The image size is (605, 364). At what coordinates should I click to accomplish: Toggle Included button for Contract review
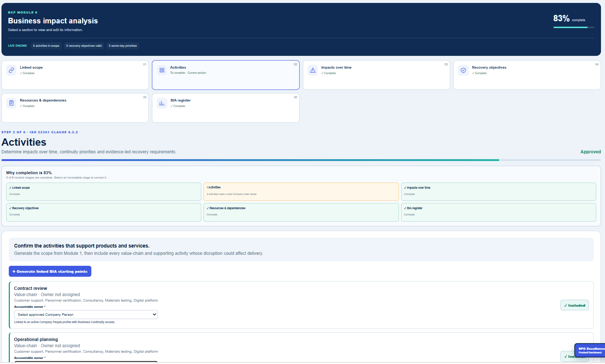pyautogui.click(x=574, y=305)
